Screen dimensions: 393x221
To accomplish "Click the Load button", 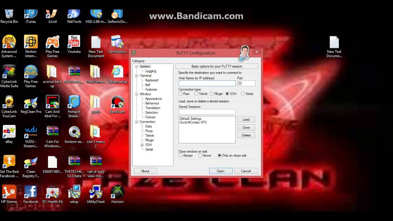I will 246,119.
